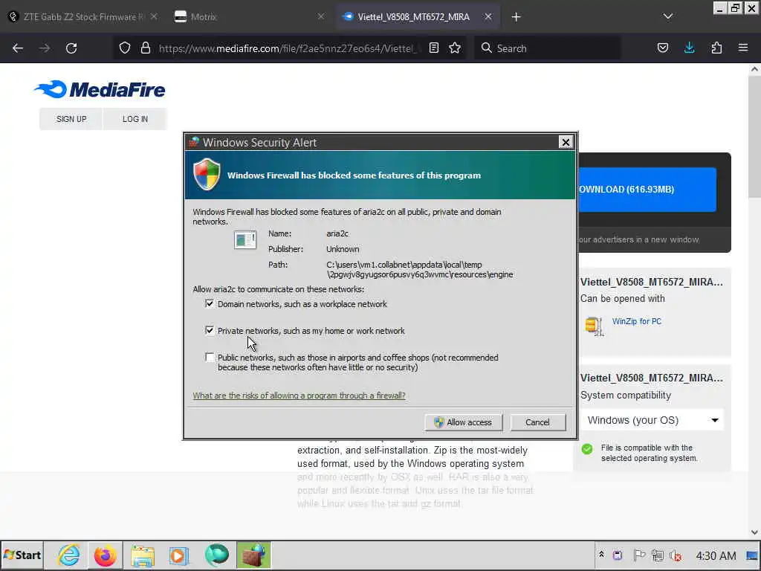
Task: Close the Motrix tab
Action: [x=321, y=16]
